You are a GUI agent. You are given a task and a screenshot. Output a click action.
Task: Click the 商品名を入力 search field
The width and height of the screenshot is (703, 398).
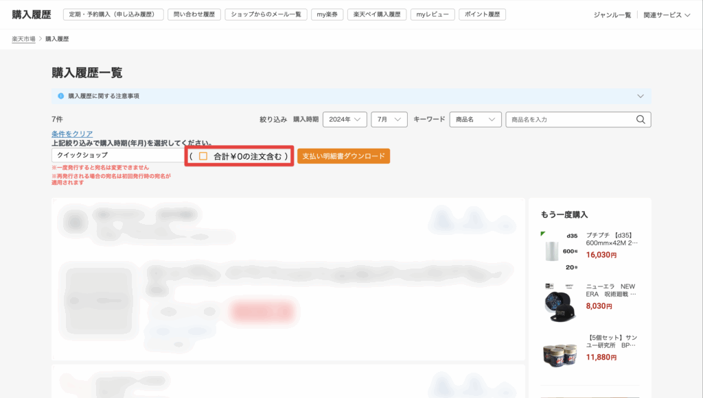(568, 120)
